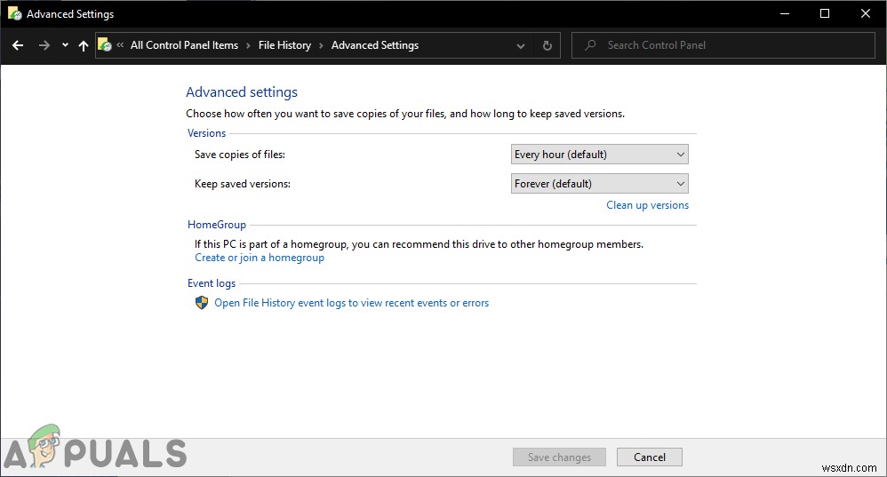Click the shield icon beside event logs
The image size is (887, 477).
tap(202, 303)
